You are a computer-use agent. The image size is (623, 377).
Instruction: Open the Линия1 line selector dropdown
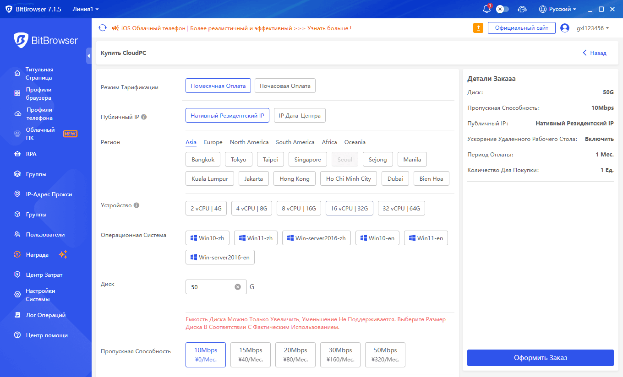pyautogui.click(x=86, y=9)
